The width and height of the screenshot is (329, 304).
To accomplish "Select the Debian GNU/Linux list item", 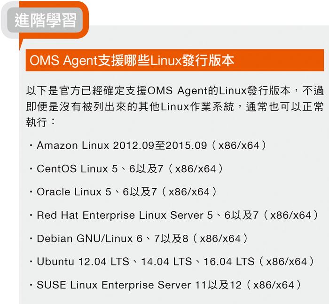I will (139, 239).
